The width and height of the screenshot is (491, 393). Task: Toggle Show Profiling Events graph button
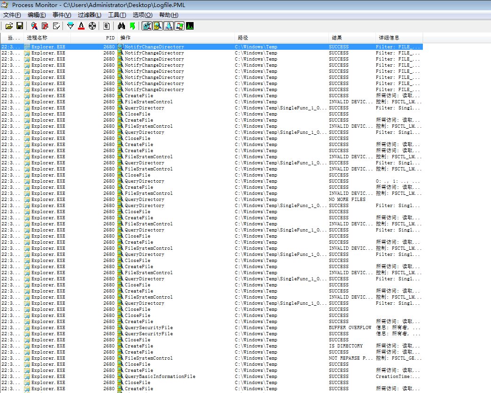tap(190, 26)
